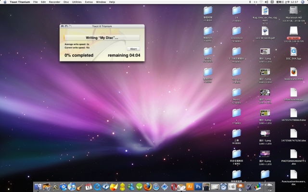The height and width of the screenshot is (192, 308).
Task: Open the Edit menu
Action: tap(43, 2)
